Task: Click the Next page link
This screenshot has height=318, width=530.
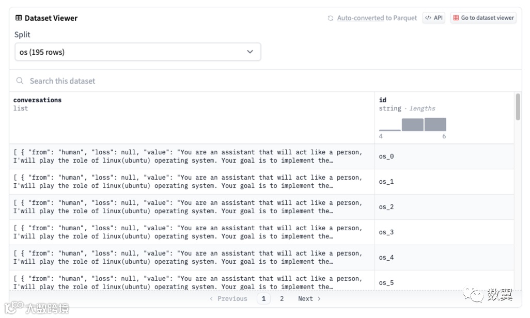Action: [309, 298]
